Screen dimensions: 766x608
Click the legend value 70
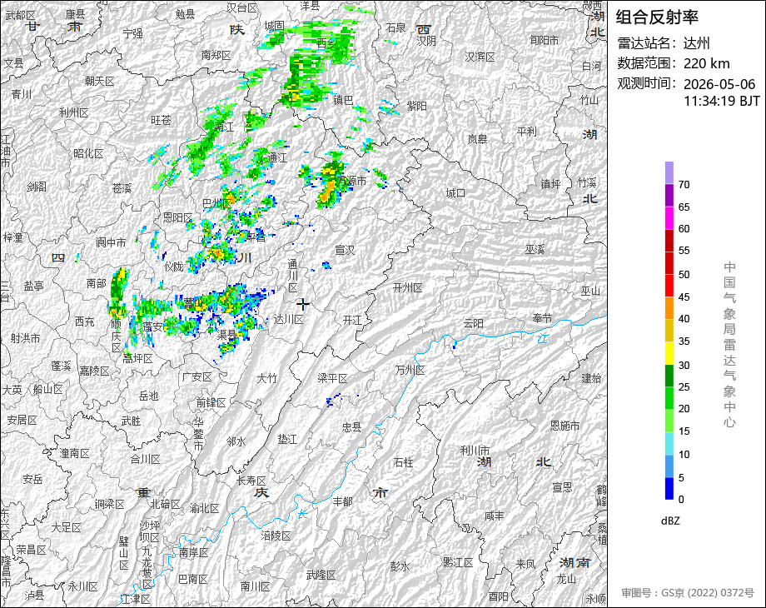pos(684,185)
